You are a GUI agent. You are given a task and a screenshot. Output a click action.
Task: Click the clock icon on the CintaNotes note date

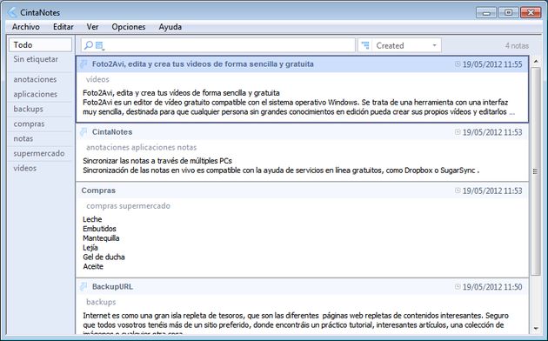(x=458, y=132)
